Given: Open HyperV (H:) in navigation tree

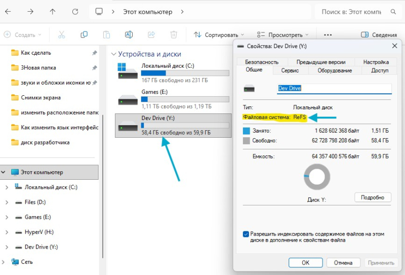Looking at the screenshot, I should tap(39, 232).
